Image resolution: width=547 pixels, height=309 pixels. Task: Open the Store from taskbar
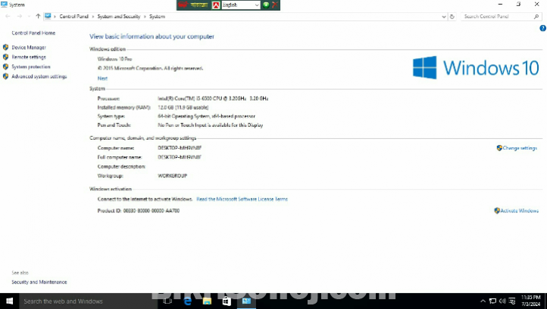227,301
